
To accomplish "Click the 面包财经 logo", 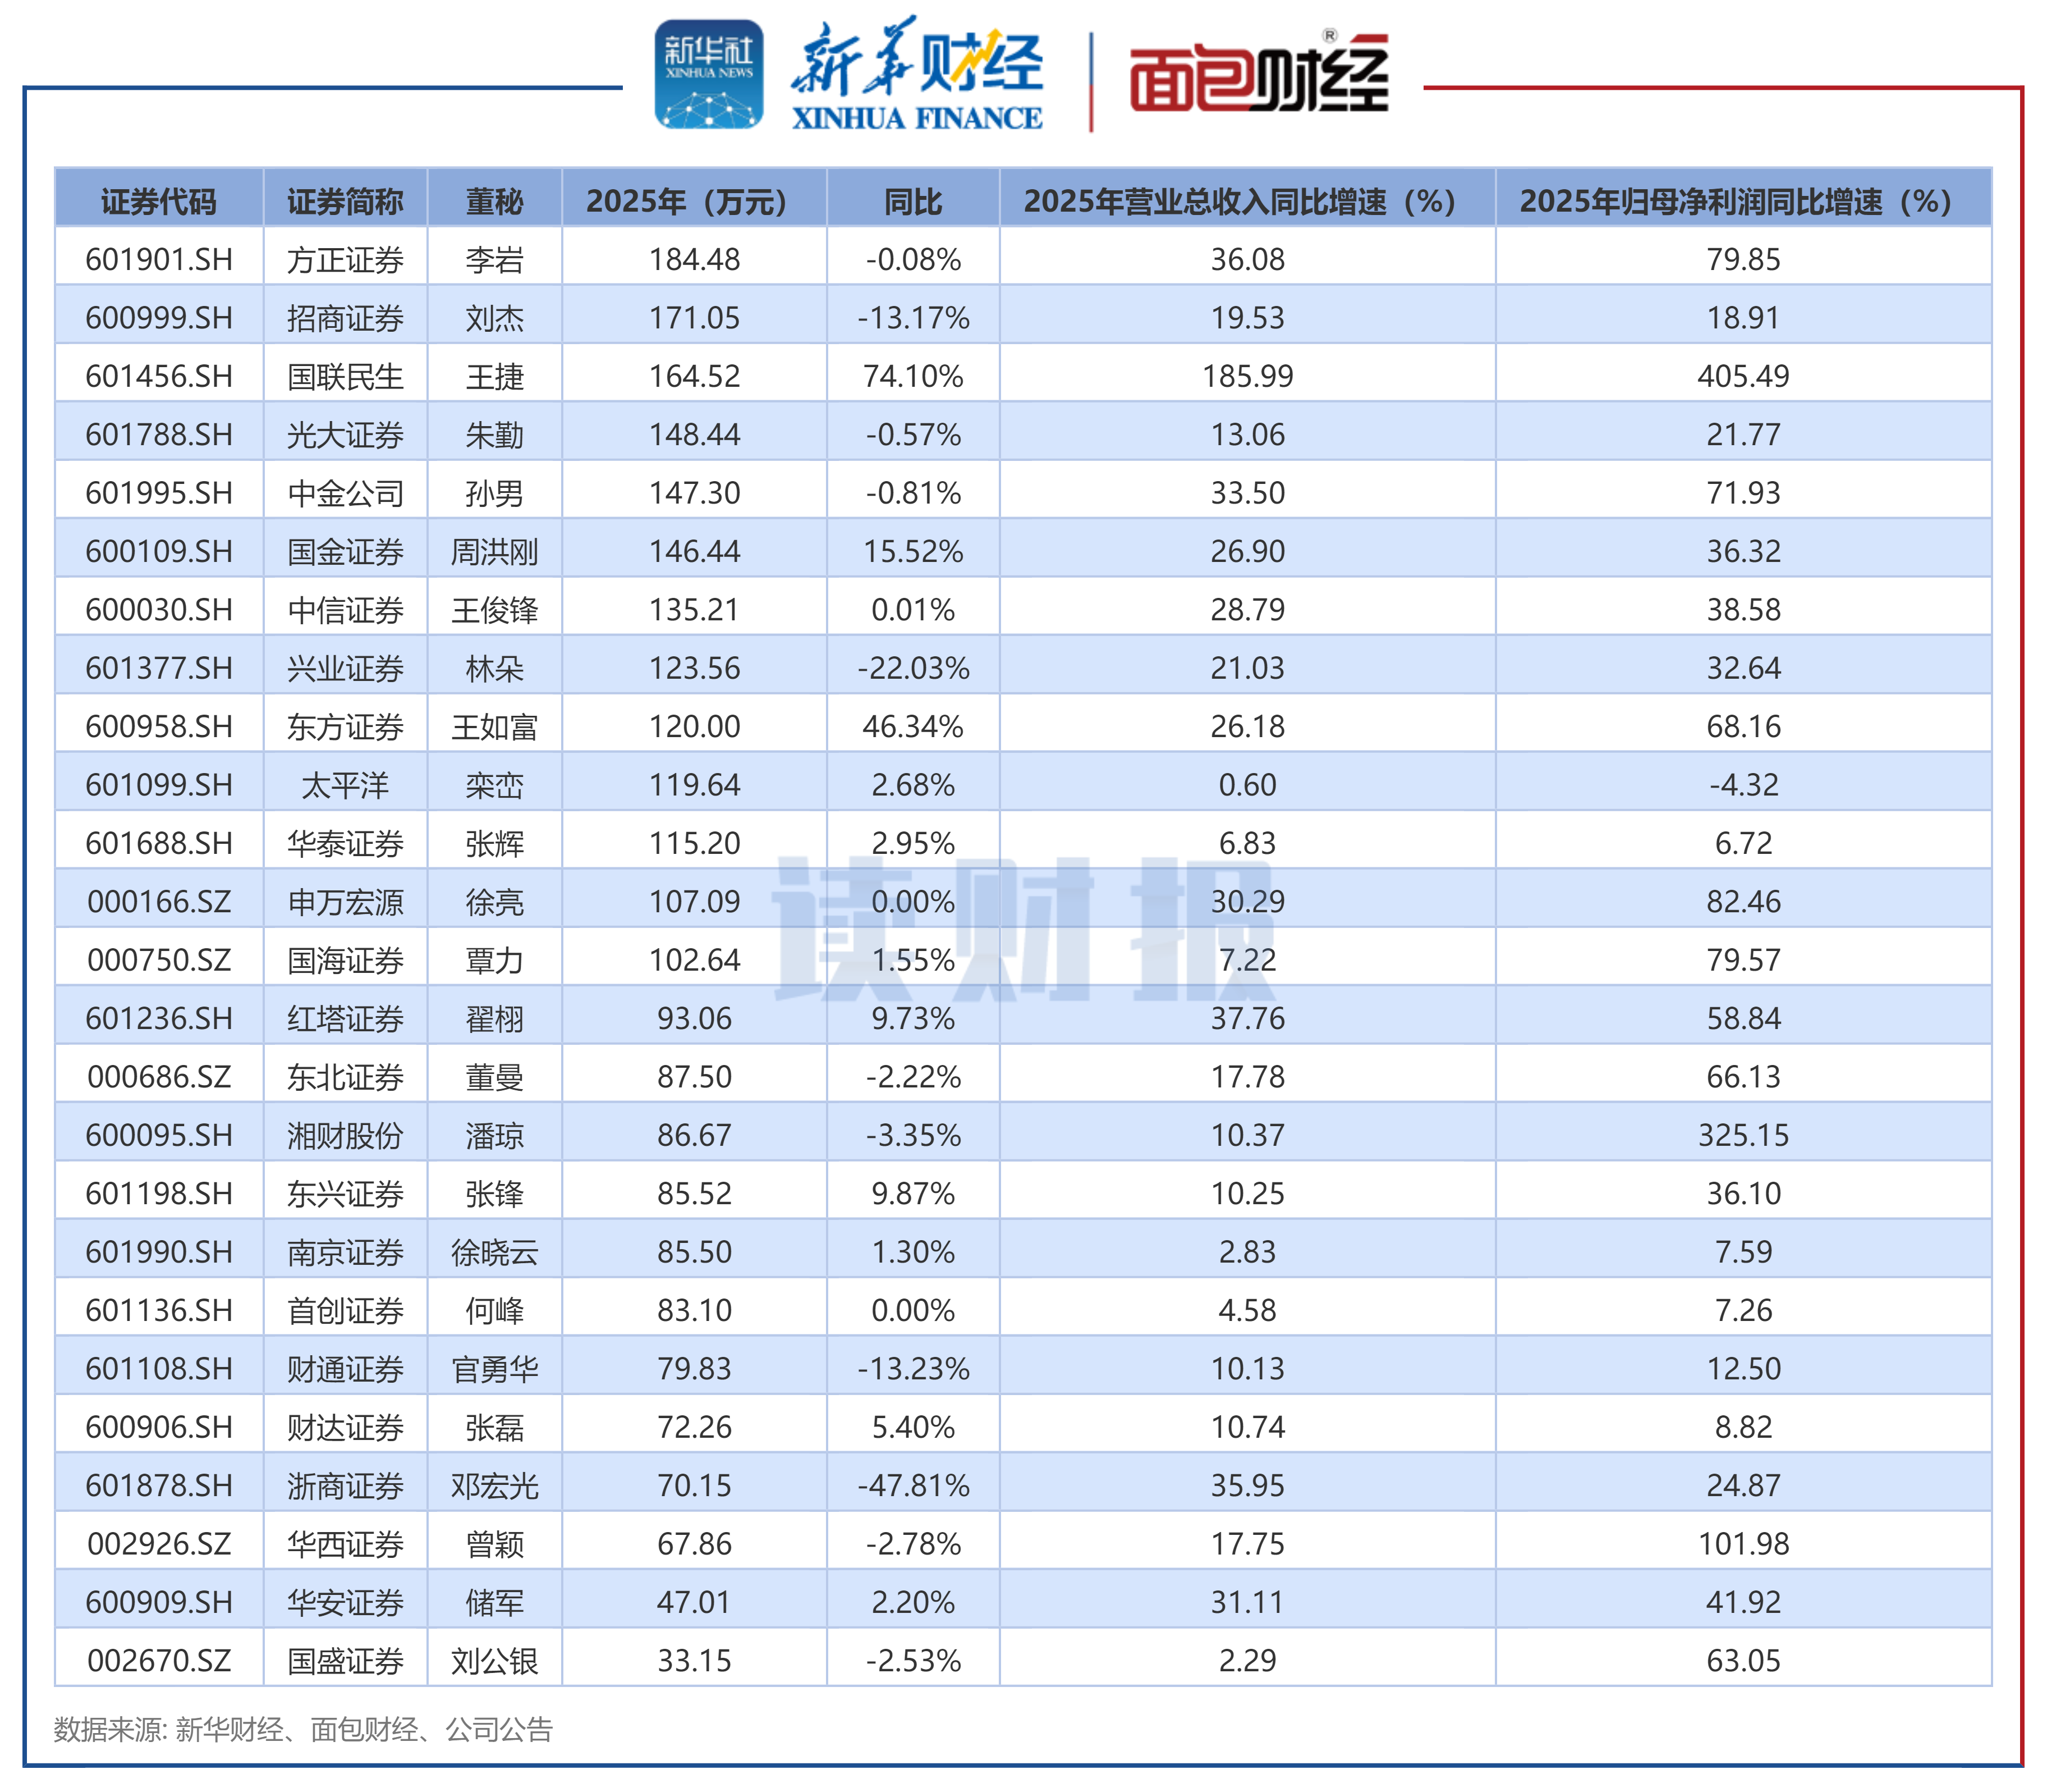I will pyautogui.click(x=1259, y=73).
